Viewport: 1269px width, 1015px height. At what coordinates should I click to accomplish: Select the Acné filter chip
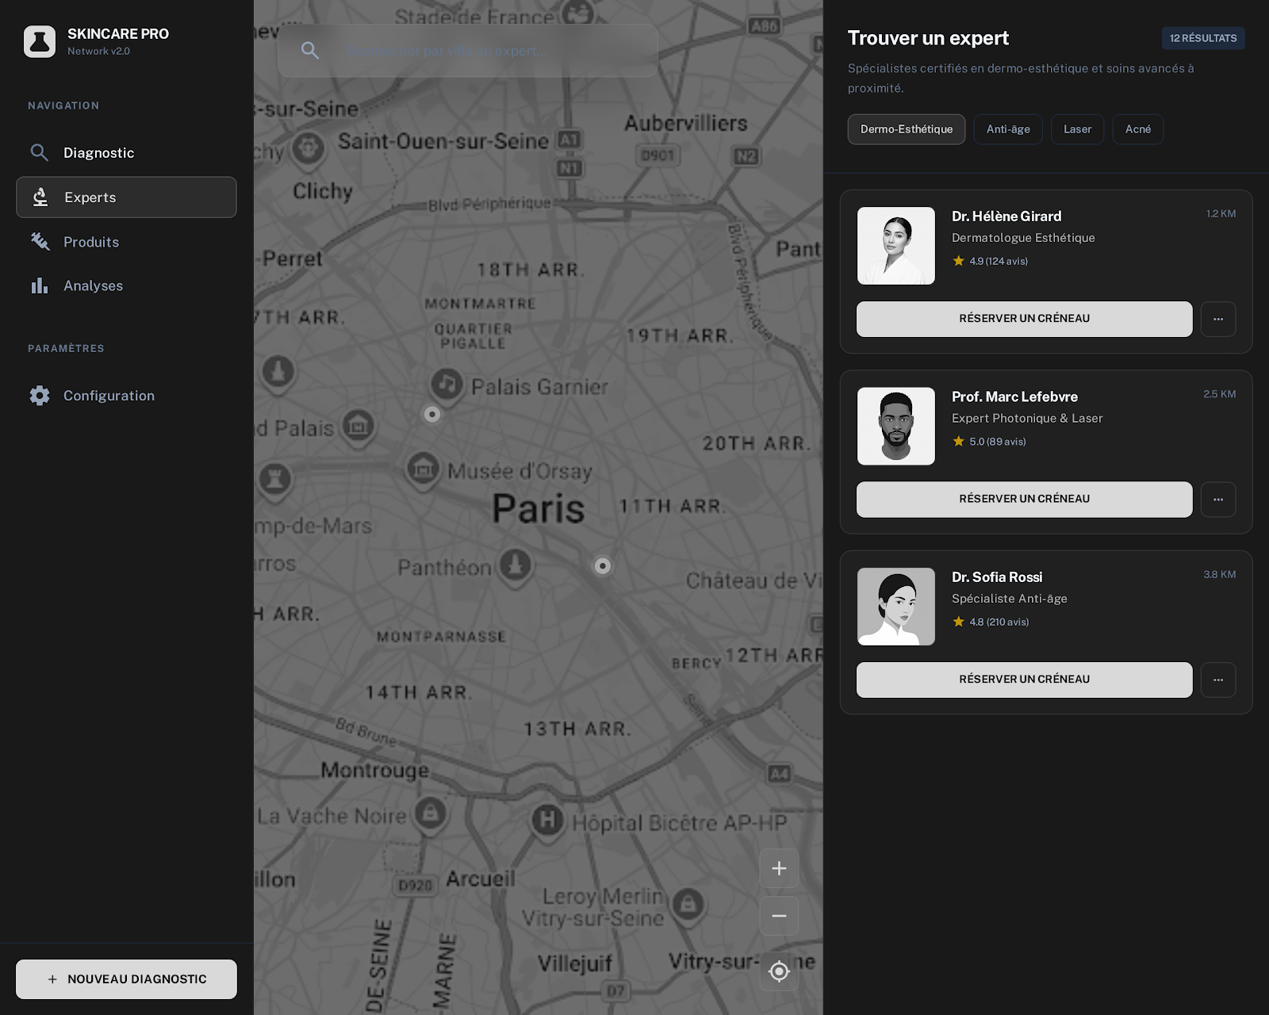(x=1137, y=129)
